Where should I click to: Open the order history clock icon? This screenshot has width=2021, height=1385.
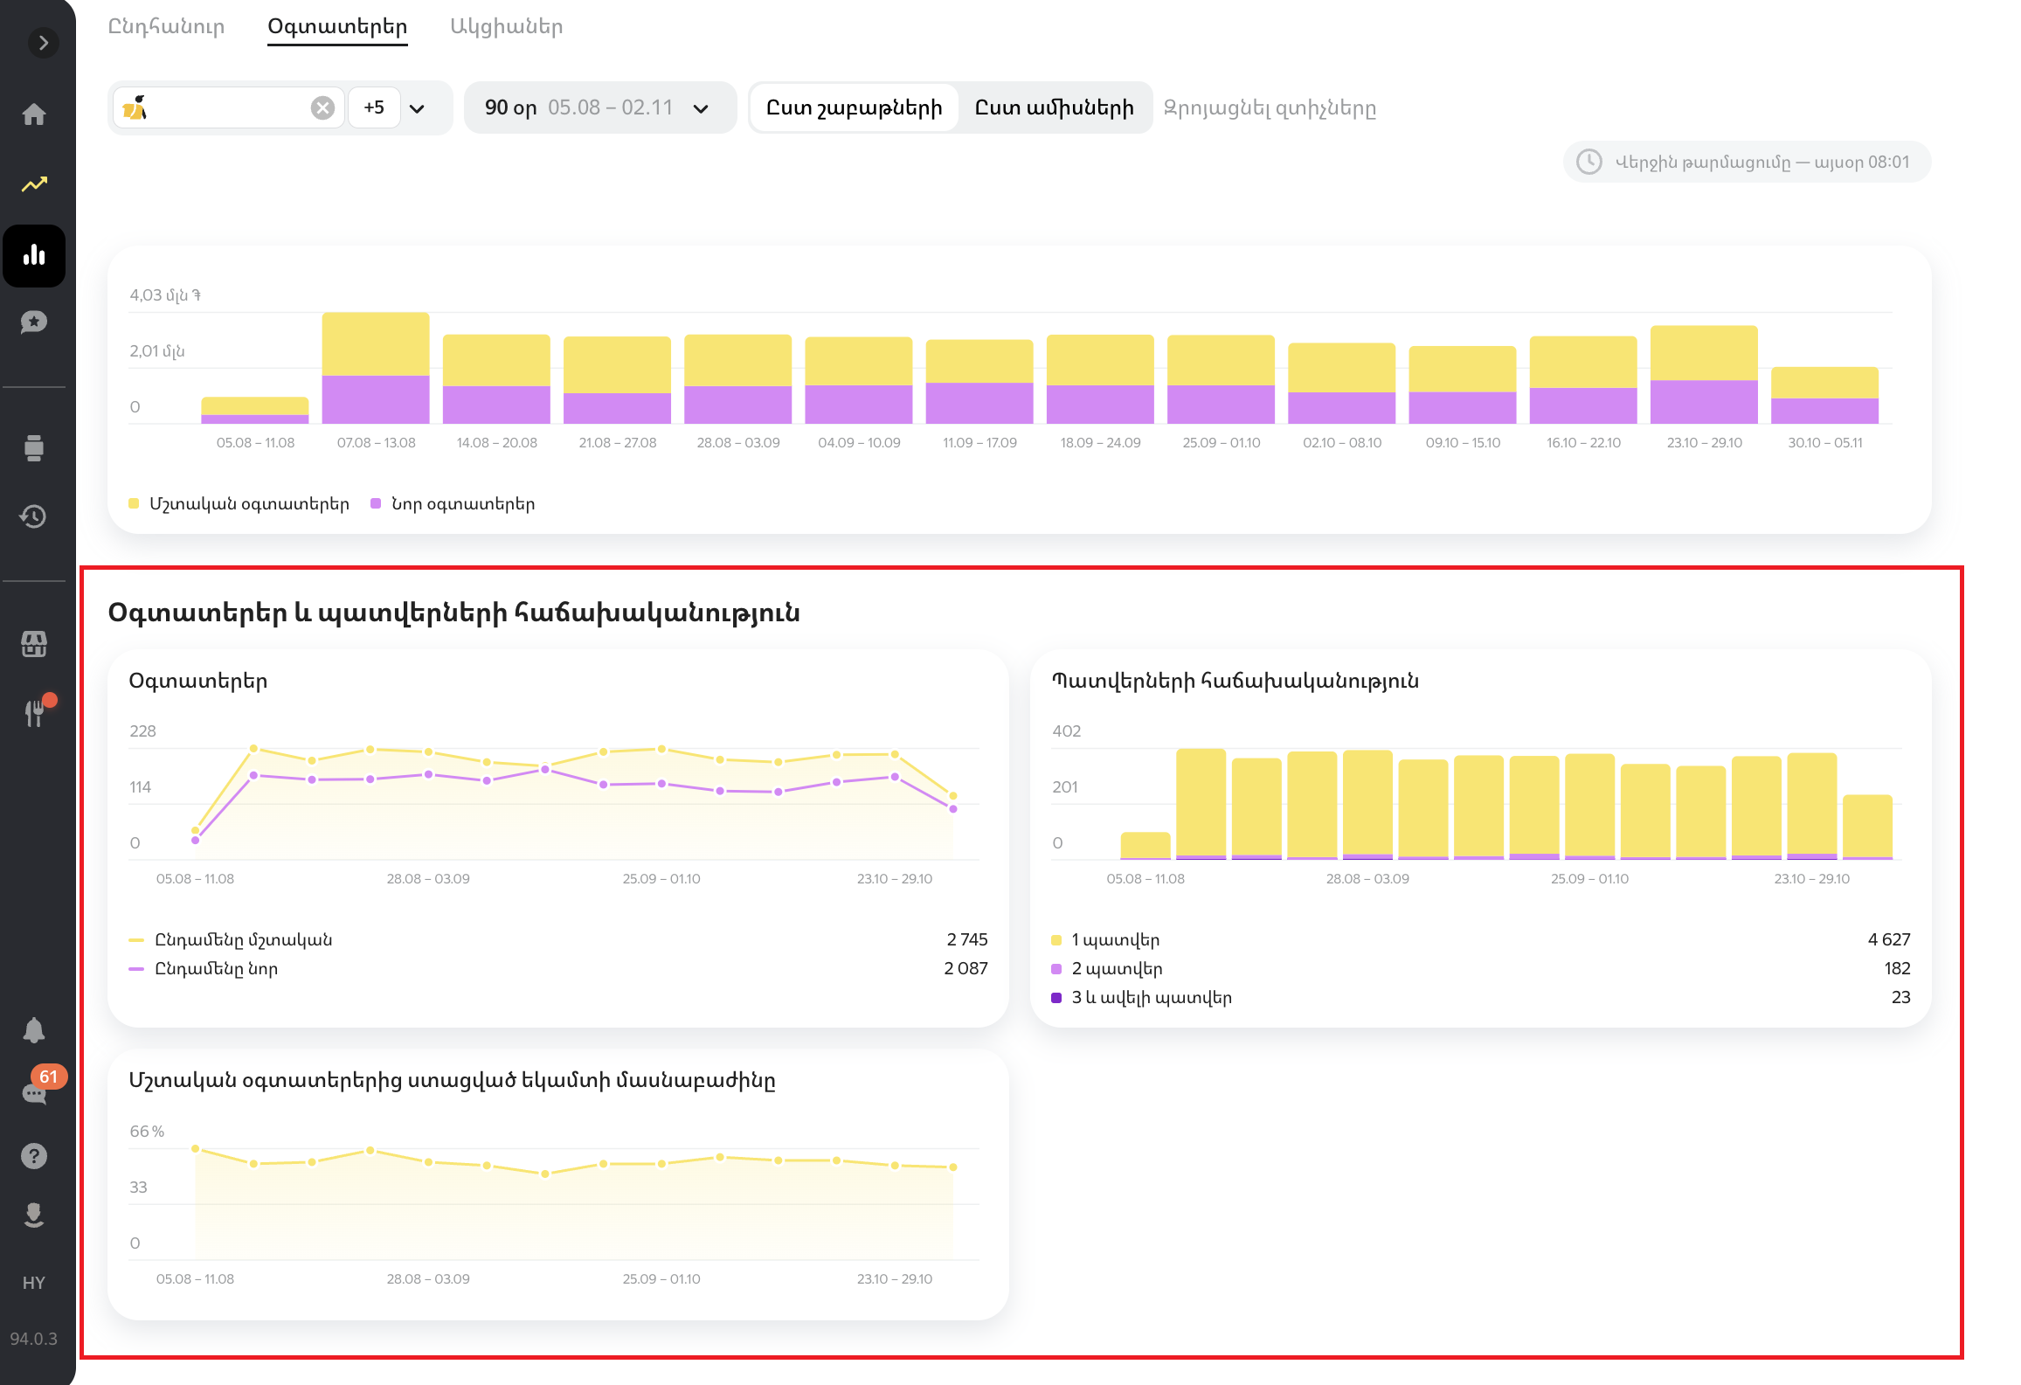click(34, 516)
